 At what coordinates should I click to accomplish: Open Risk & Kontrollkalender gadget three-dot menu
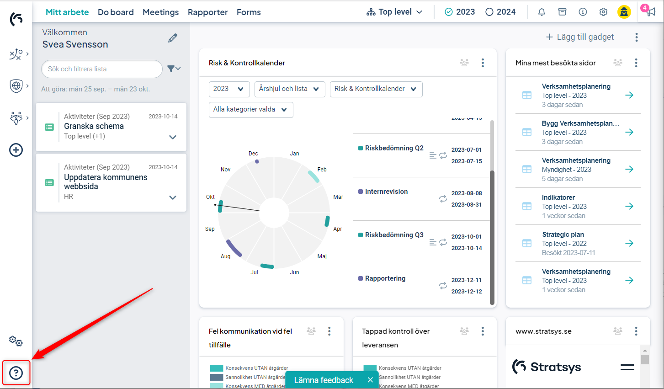click(x=483, y=63)
